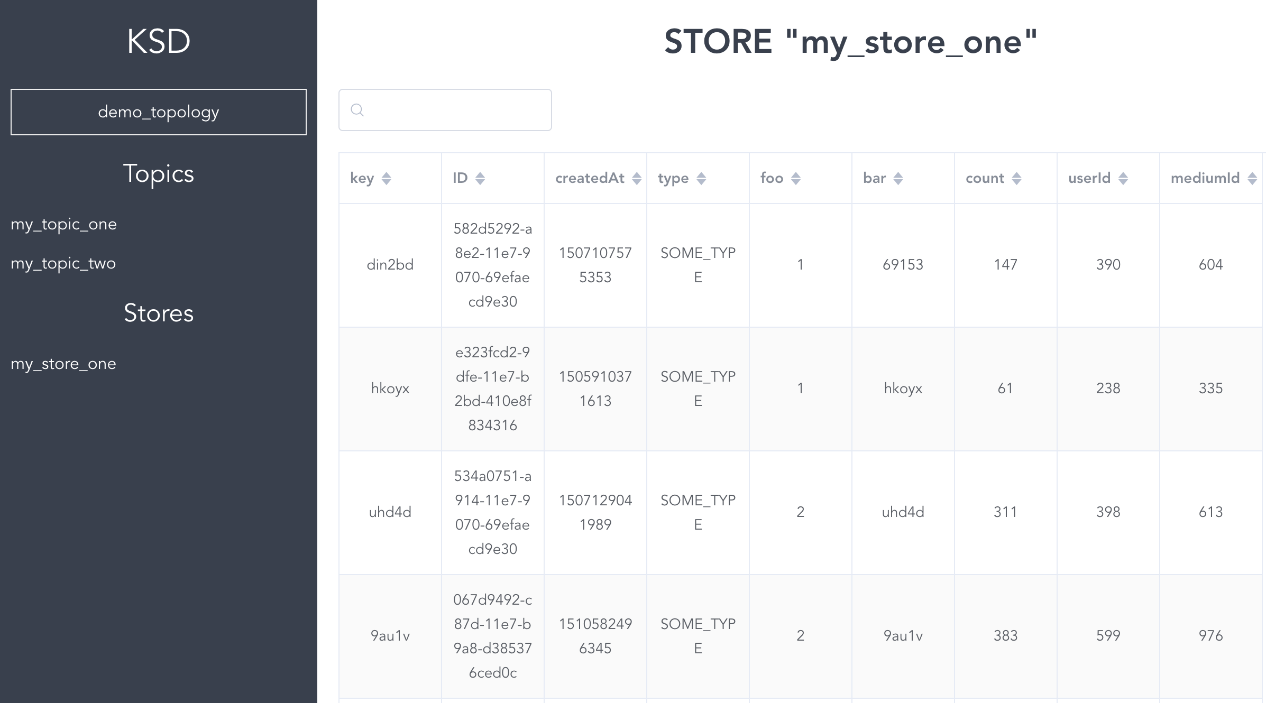Screen dimensions: 1266x703
Task: Select the din2bd row key cell
Action: pos(390,265)
